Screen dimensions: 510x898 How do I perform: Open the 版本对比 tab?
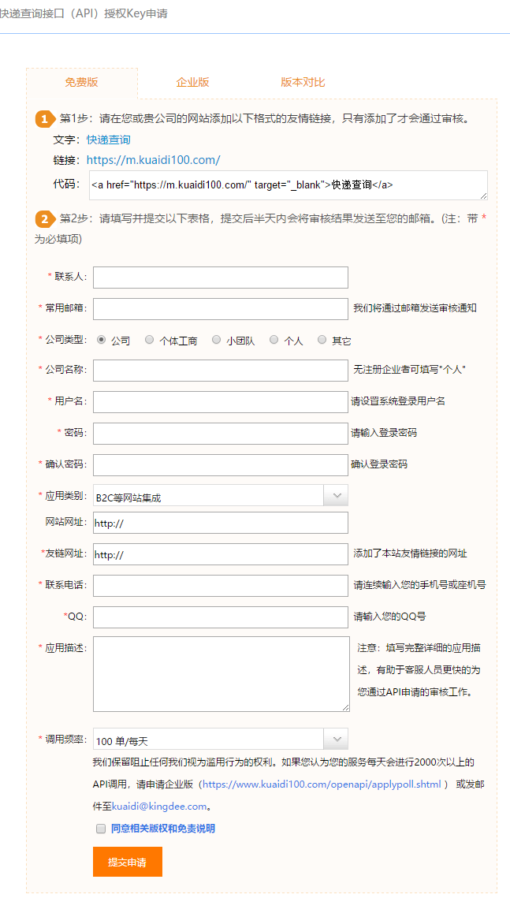[303, 83]
